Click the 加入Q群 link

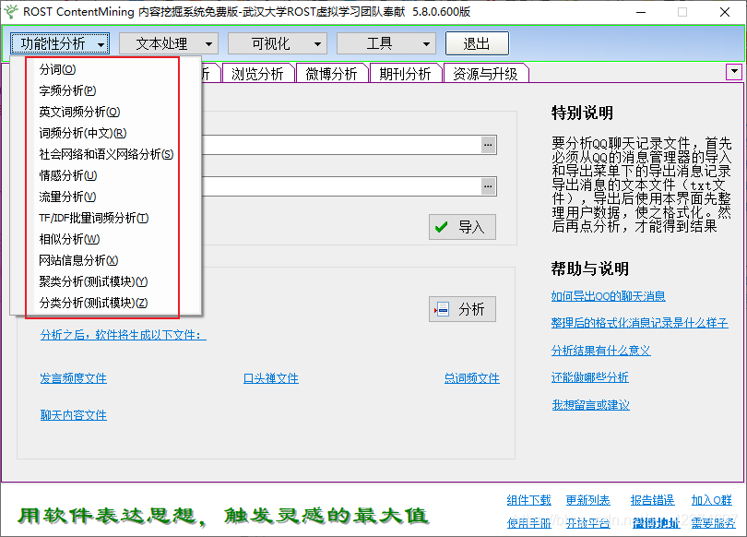click(712, 500)
